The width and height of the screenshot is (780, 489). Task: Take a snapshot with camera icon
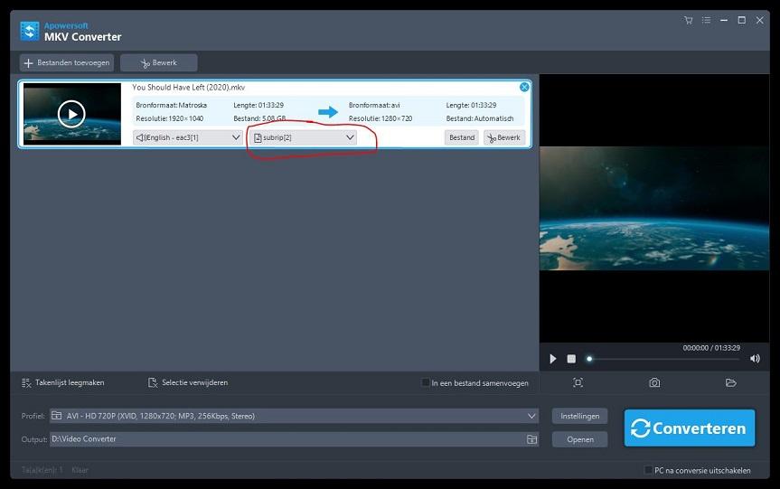pyautogui.click(x=654, y=382)
